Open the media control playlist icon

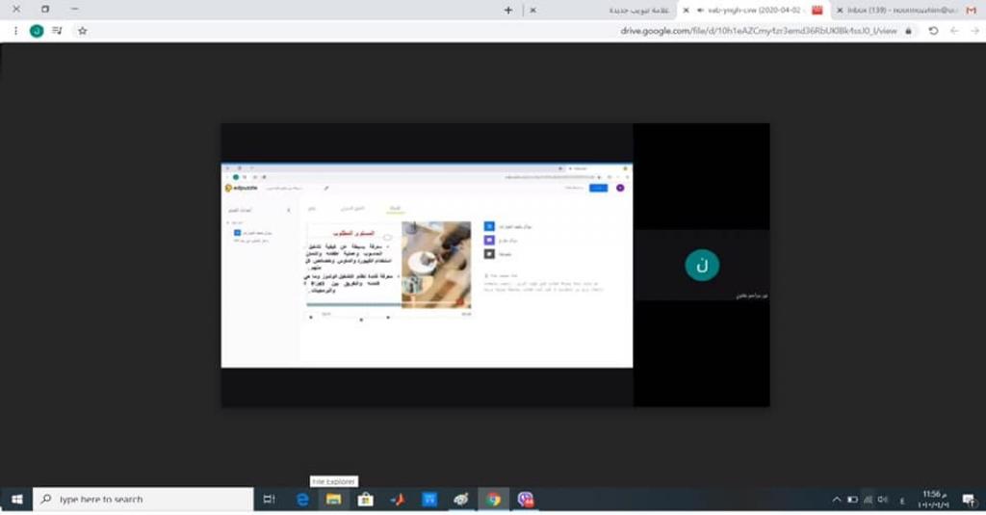[x=58, y=31]
